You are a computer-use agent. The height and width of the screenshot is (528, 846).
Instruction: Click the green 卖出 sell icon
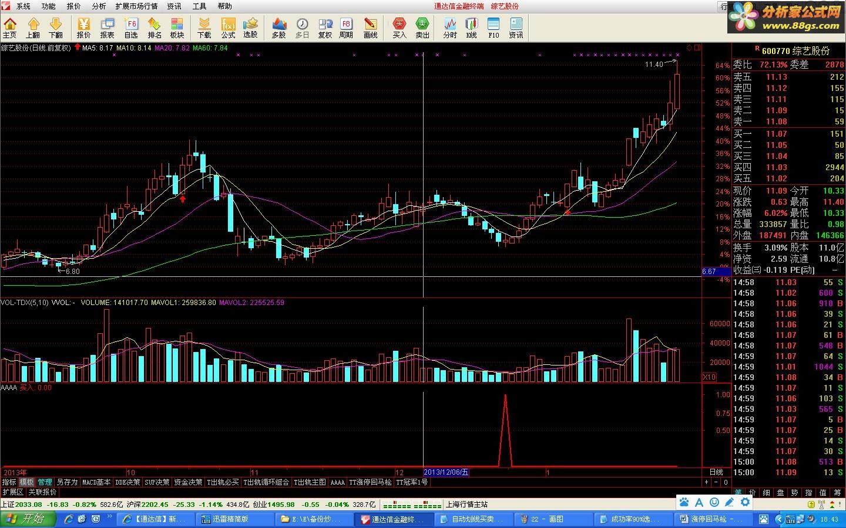click(422, 28)
